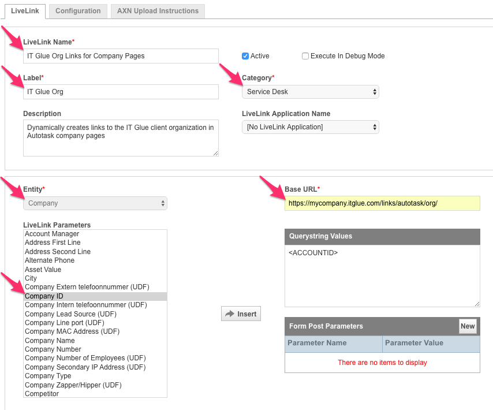This screenshot has height=410, width=493.
Task: Pick Competitor in the parameters list
Action: tap(42, 394)
